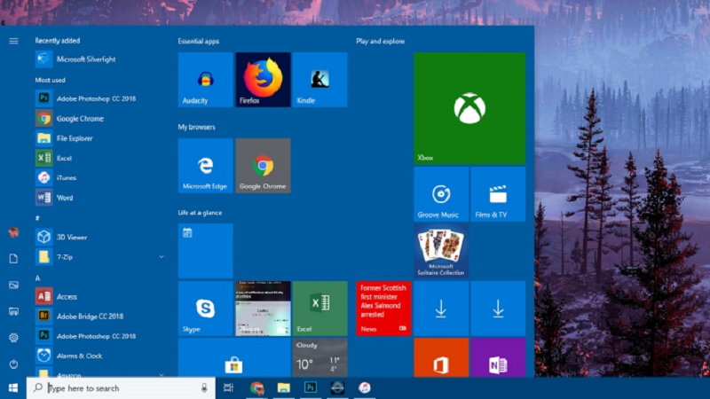Launch the Films & TV tile
Image resolution: width=710 pixels, height=399 pixels.
coord(498,194)
